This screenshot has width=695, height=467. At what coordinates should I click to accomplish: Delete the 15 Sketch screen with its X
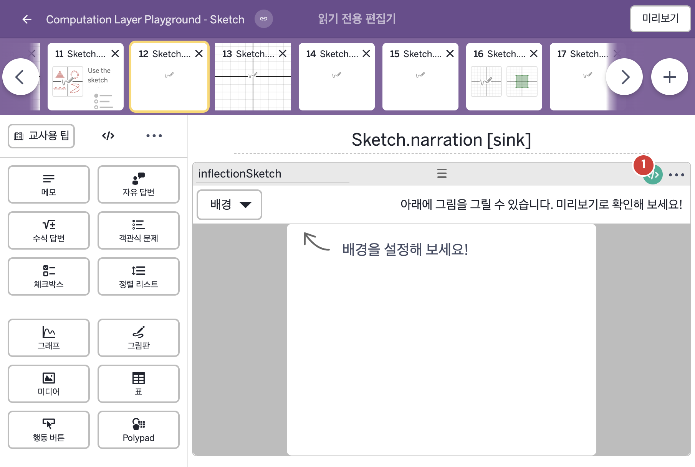pos(450,54)
